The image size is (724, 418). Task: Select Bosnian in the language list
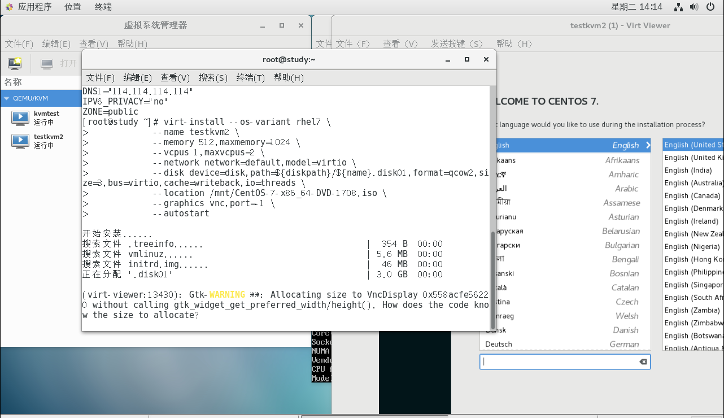[565, 273]
